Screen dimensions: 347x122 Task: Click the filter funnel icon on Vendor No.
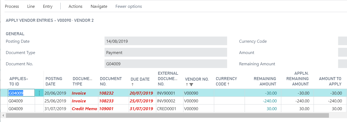pyautogui.click(x=191, y=84)
